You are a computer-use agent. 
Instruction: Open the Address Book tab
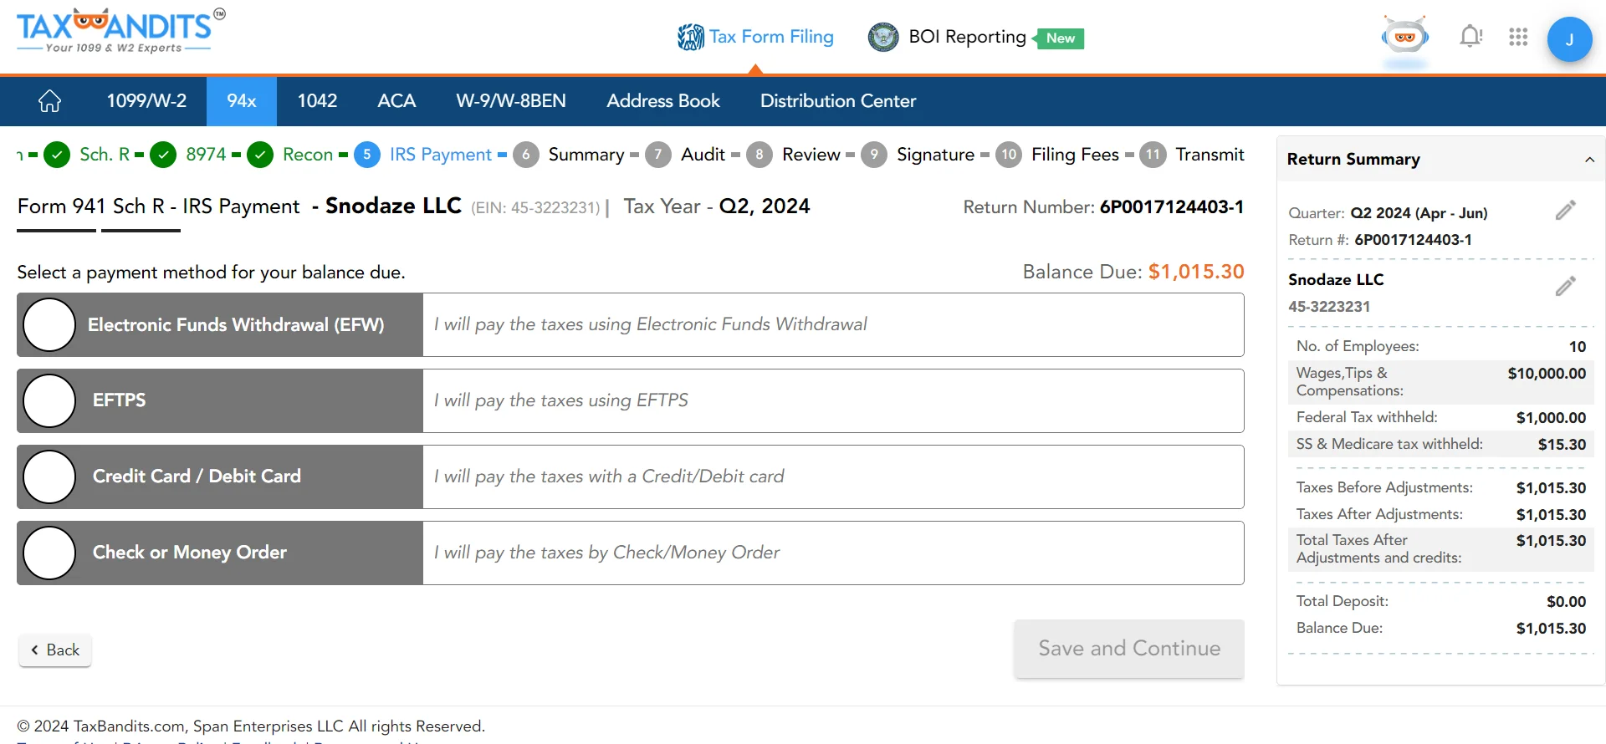pyautogui.click(x=662, y=101)
